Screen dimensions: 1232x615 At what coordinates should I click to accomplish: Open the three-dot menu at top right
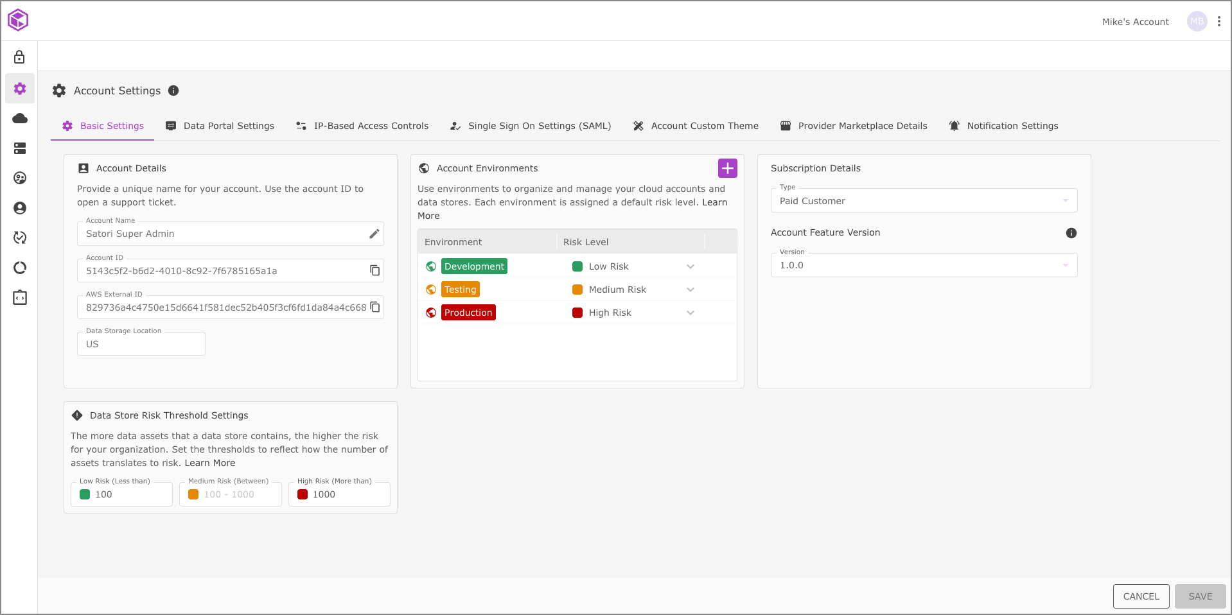[1219, 21]
